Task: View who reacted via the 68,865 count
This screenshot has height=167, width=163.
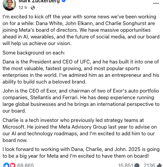Action: [x=25, y=165]
